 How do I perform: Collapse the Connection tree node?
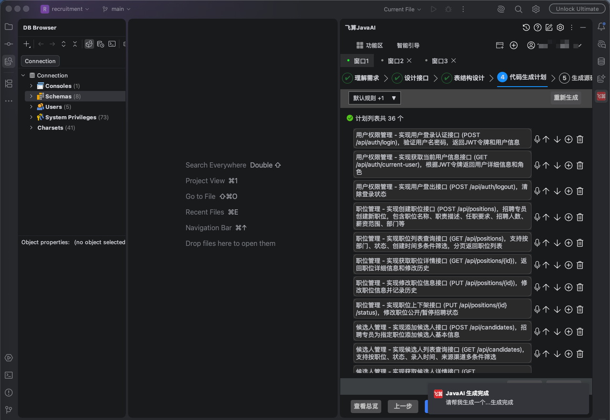[23, 75]
